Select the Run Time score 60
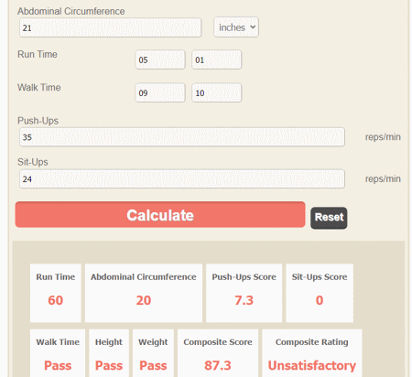This screenshot has height=377, width=412. [x=56, y=300]
